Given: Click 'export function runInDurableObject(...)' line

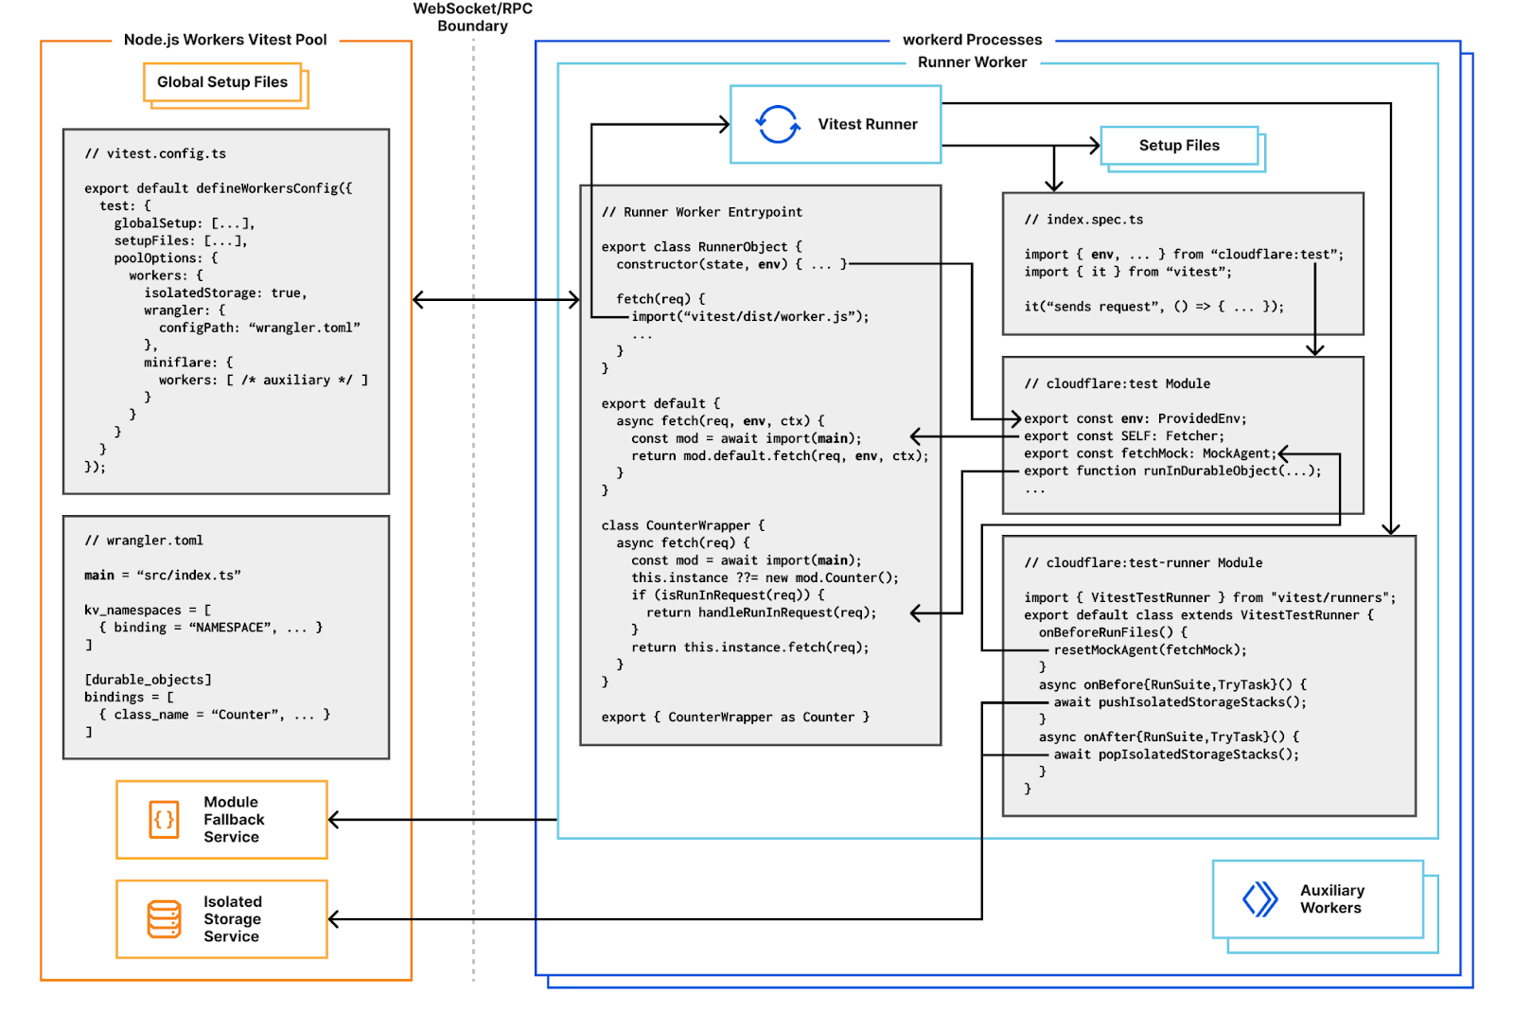Looking at the screenshot, I should [x=1173, y=470].
